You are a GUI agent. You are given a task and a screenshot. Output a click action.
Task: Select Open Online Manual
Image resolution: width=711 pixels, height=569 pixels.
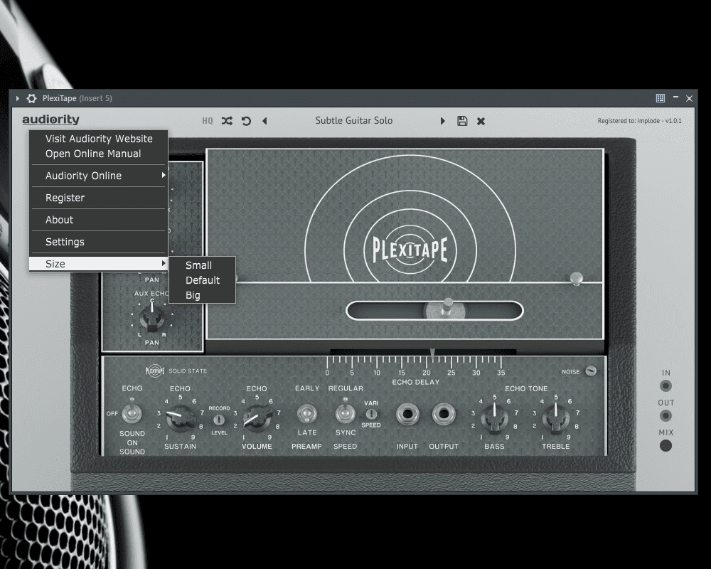(x=98, y=154)
